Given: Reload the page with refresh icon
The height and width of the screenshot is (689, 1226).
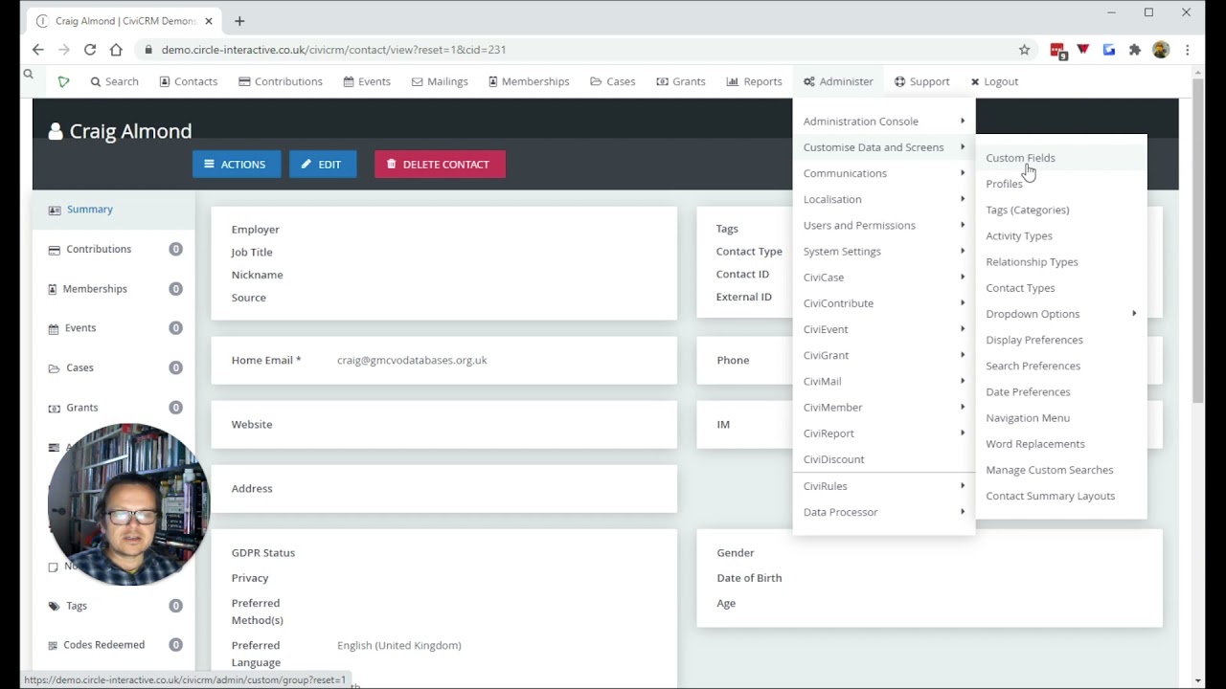Looking at the screenshot, I should tap(90, 50).
